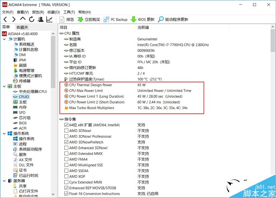The height and width of the screenshot is (198, 276).
Task: Refresh the current page
Action: coord(32,19)
